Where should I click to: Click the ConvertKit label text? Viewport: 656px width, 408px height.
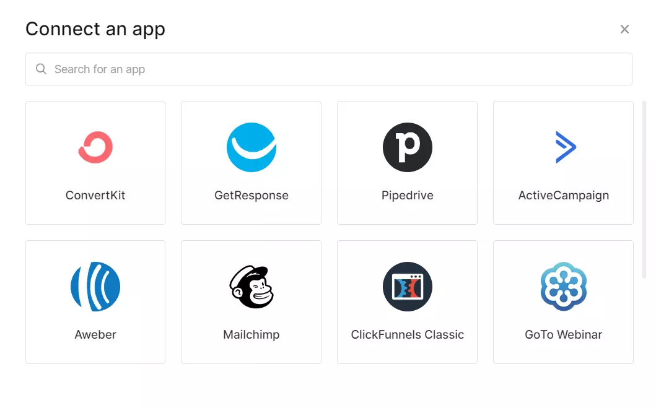click(95, 196)
